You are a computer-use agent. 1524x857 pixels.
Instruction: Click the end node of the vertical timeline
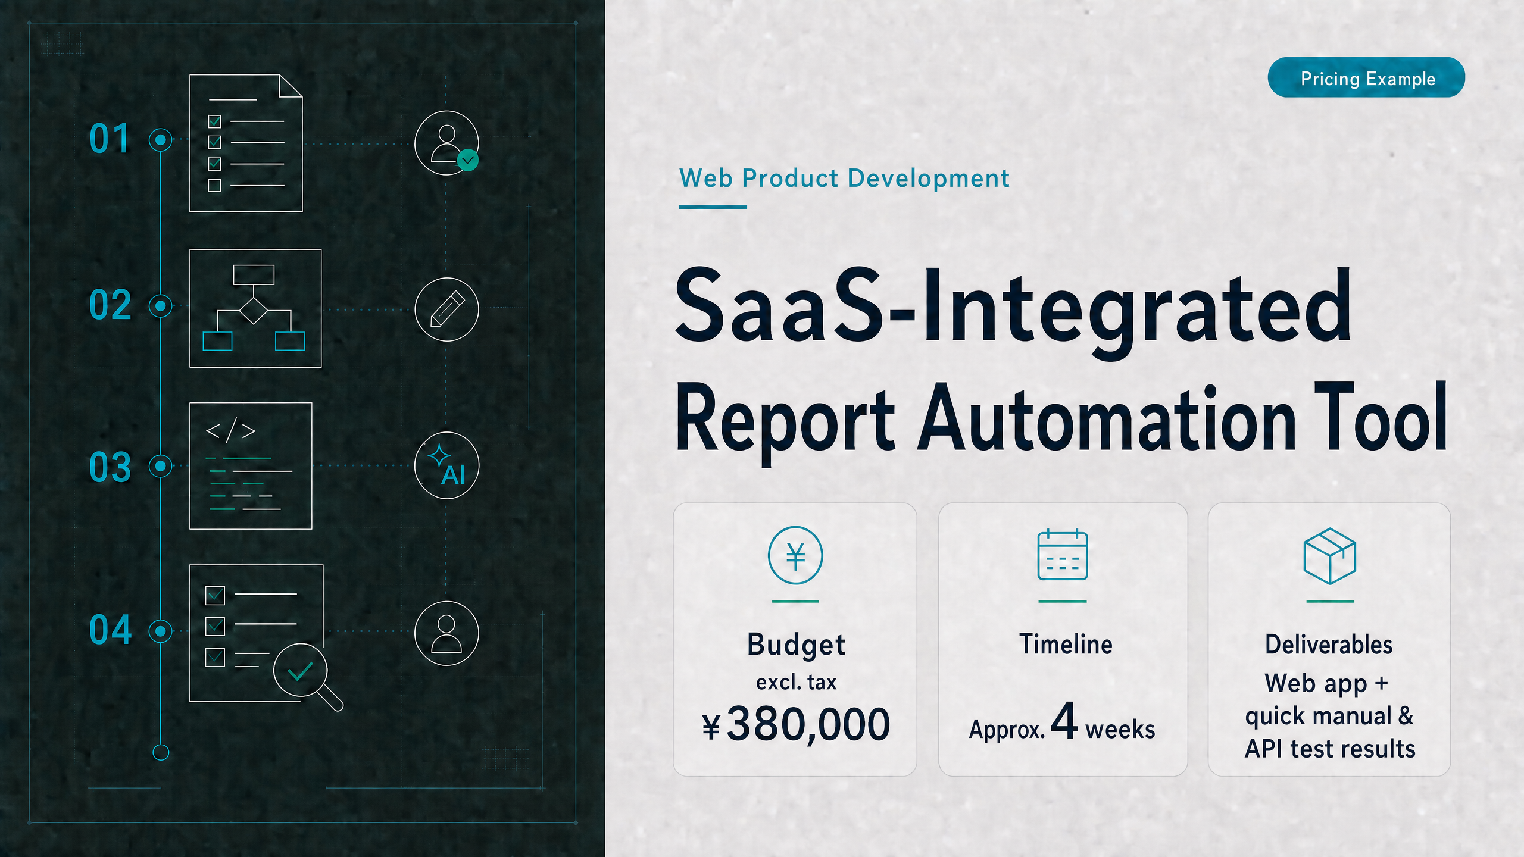[161, 752]
